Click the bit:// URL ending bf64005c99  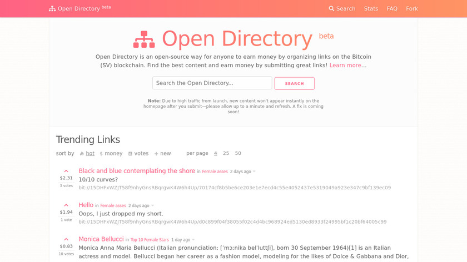coord(232,222)
